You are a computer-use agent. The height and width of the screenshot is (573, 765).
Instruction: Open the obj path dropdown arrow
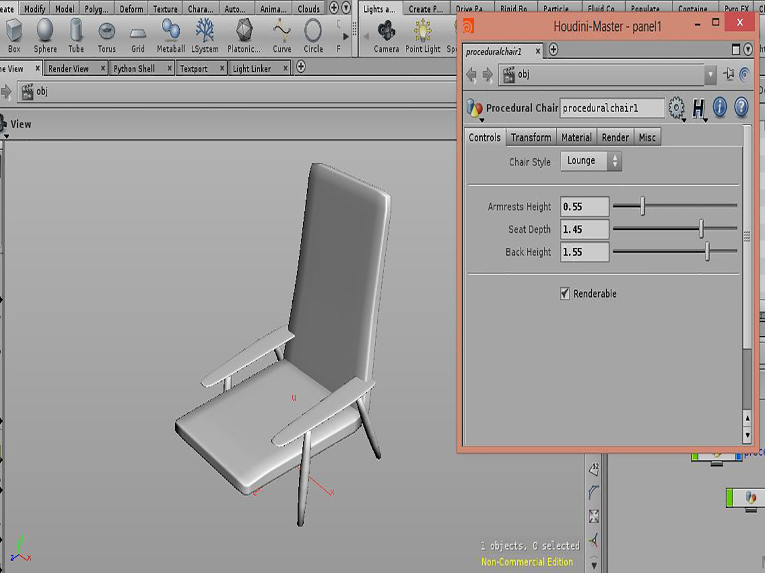point(709,75)
